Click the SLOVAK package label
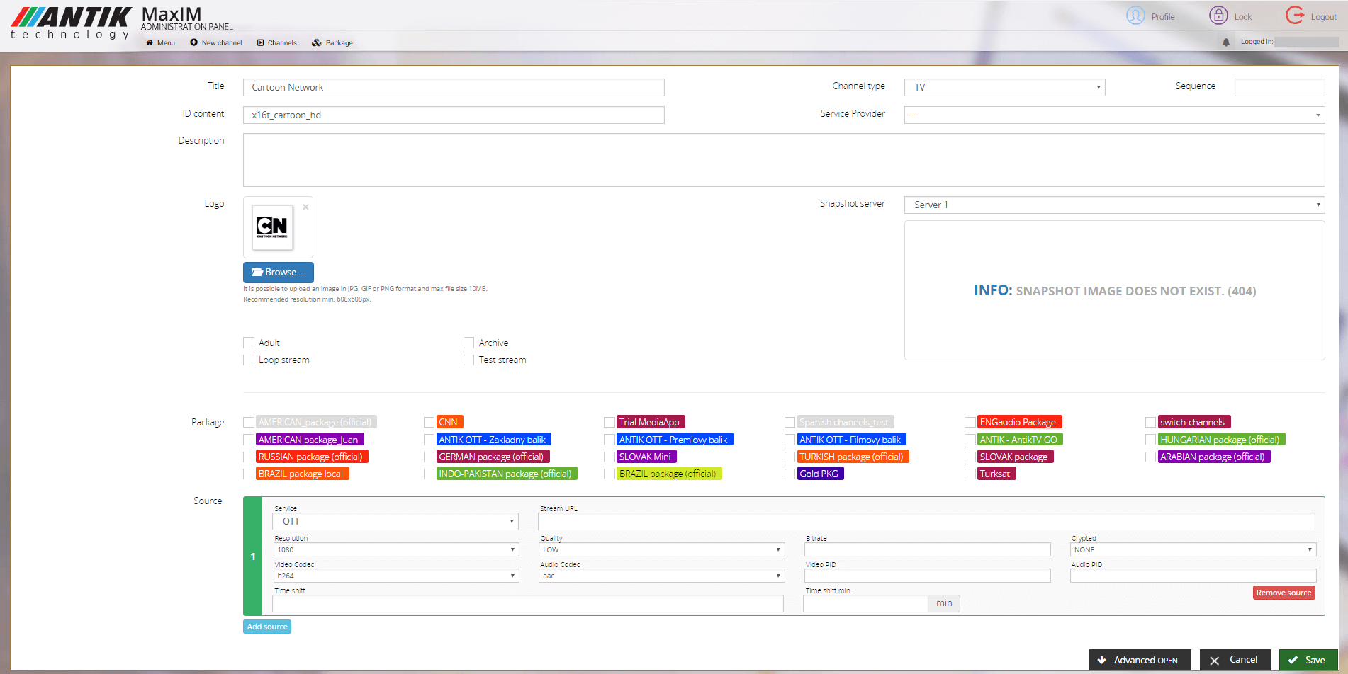1348x674 pixels. (1015, 457)
